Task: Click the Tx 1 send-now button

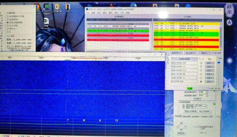Action: pyautogui.click(x=210, y=63)
